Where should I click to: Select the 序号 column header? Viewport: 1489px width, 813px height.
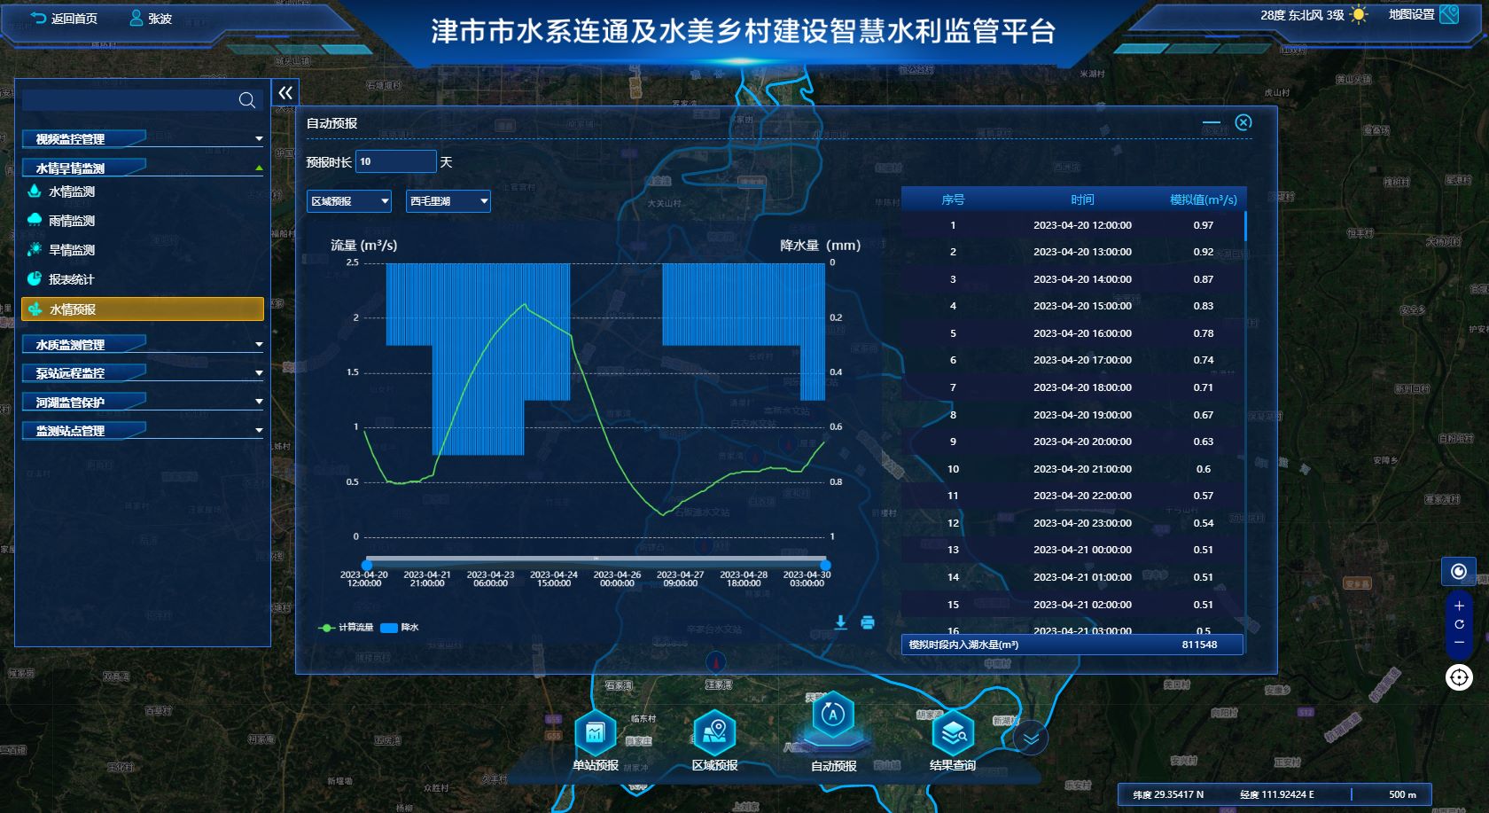click(953, 199)
